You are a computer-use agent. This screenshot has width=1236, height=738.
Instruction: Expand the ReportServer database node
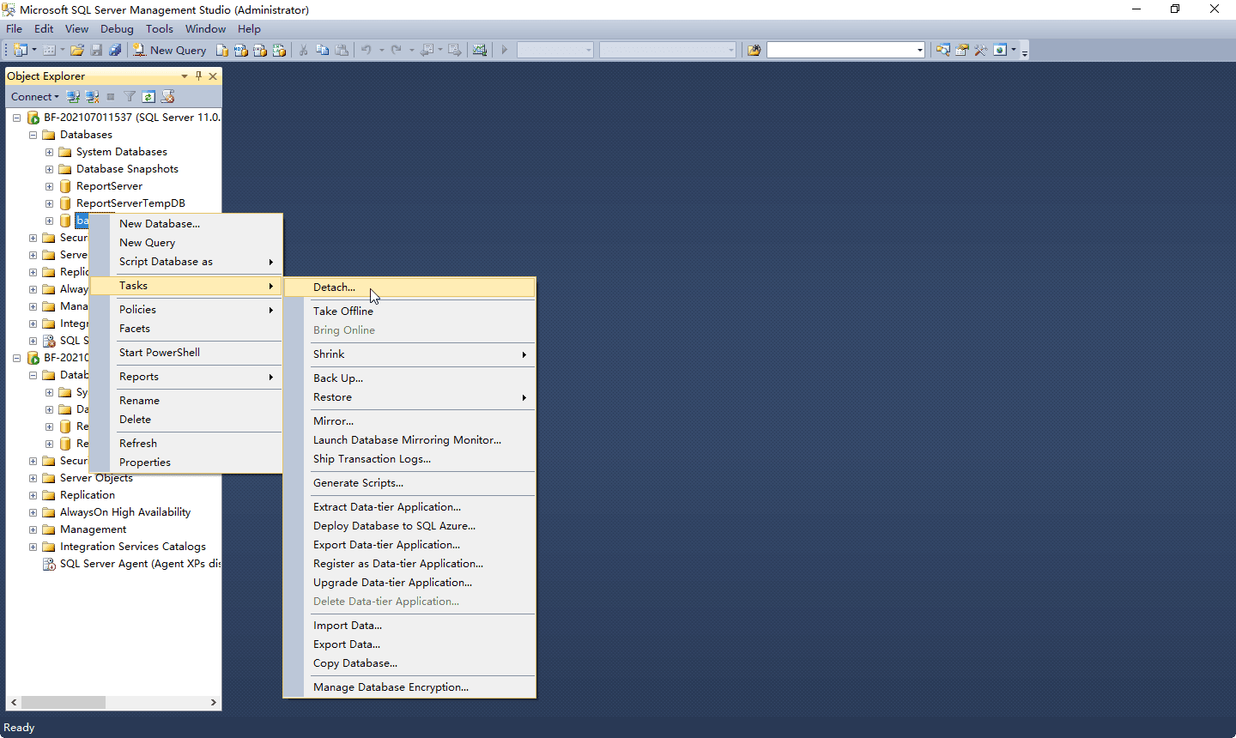click(49, 186)
